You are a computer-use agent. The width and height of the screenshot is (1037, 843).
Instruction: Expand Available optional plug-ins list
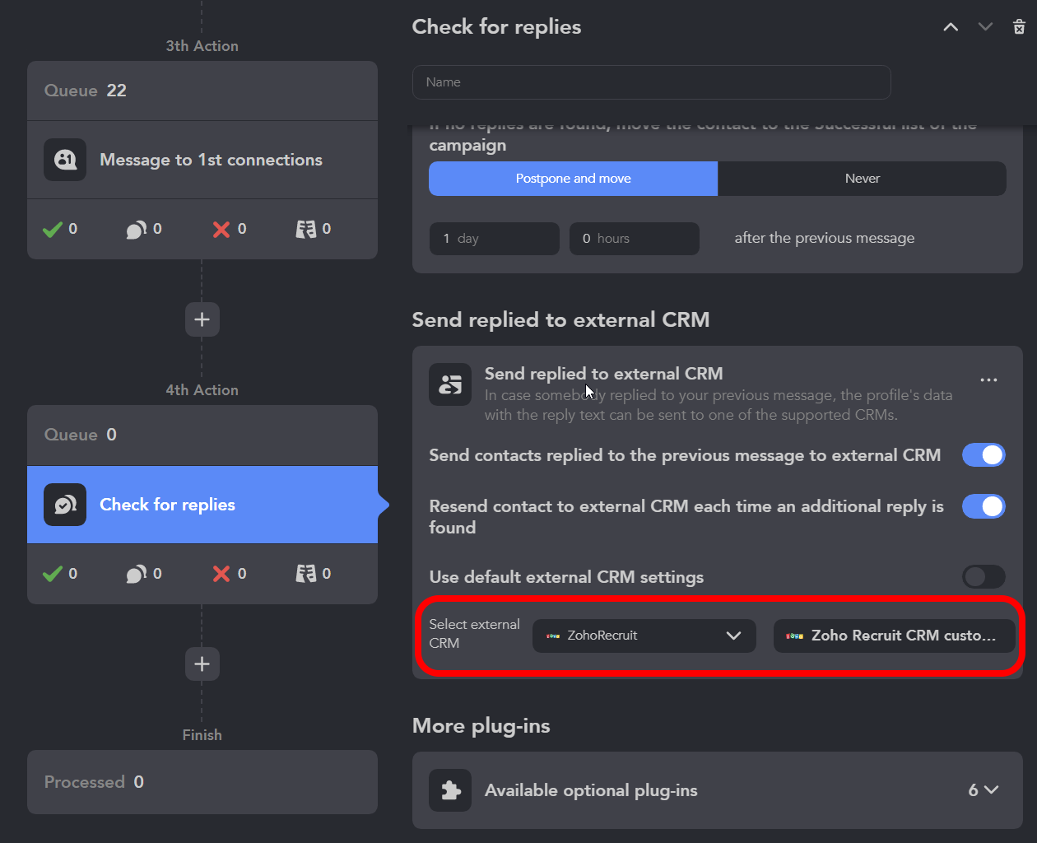tap(984, 790)
